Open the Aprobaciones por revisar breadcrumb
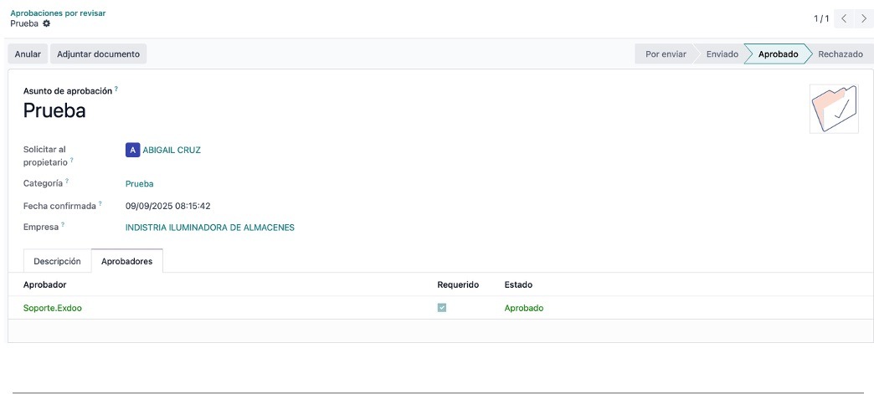The height and width of the screenshot is (394, 874). click(x=58, y=13)
